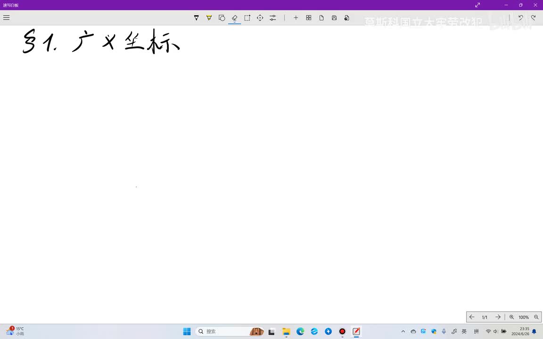543x339 pixels.
Task: Open Task View on taskbar
Action: tap(272, 331)
